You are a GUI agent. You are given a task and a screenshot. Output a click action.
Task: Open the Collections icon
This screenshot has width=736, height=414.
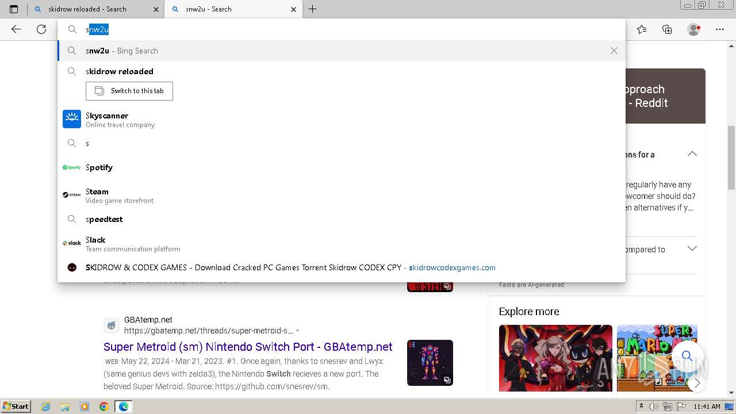667,29
